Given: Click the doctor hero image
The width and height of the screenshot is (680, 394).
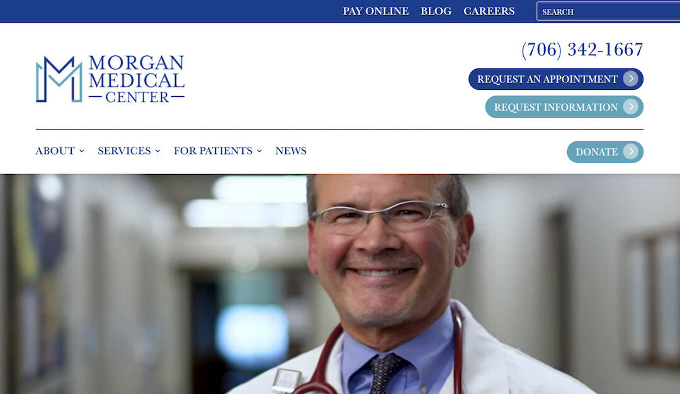Looking at the screenshot, I should pos(340,284).
